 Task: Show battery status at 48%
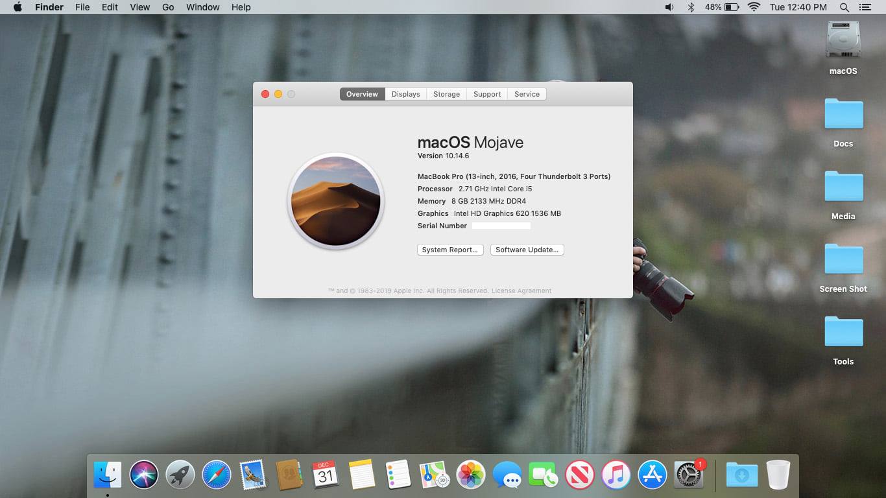tap(722, 7)
